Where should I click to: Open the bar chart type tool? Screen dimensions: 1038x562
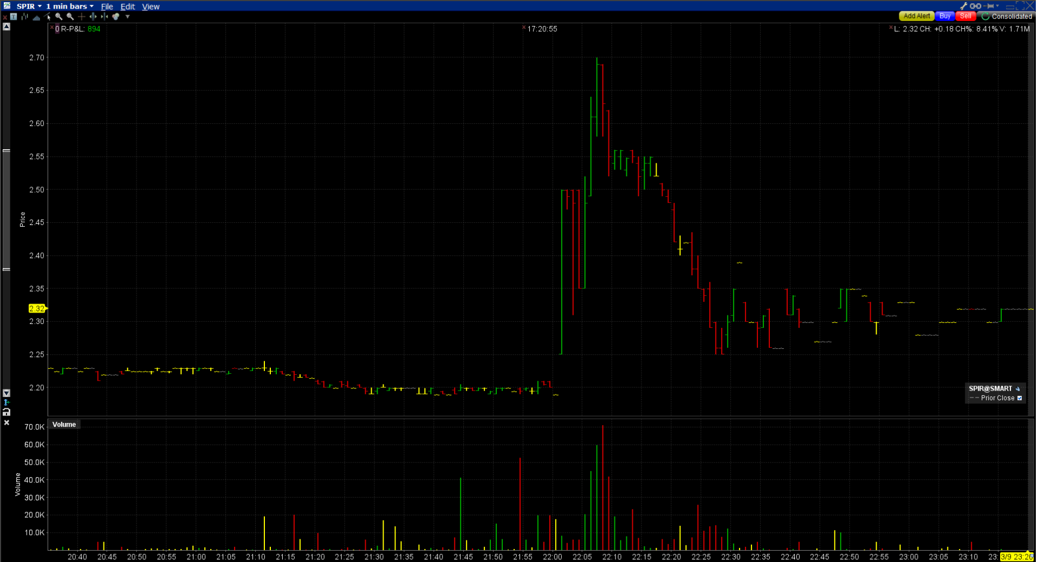tap(25, 17)
